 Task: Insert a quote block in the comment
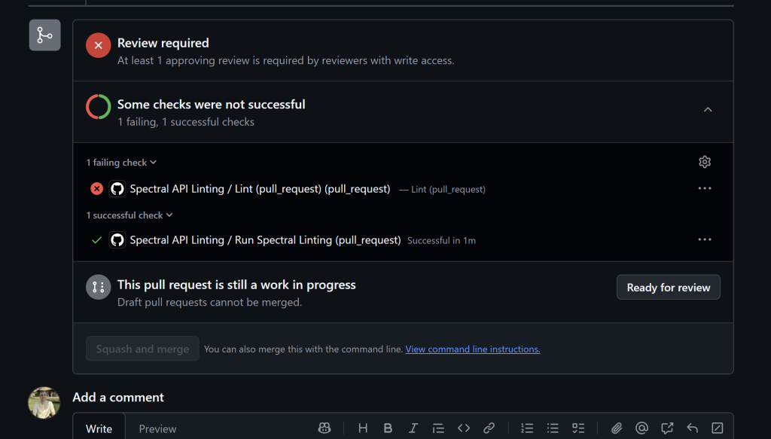click(x=438, y=428)
